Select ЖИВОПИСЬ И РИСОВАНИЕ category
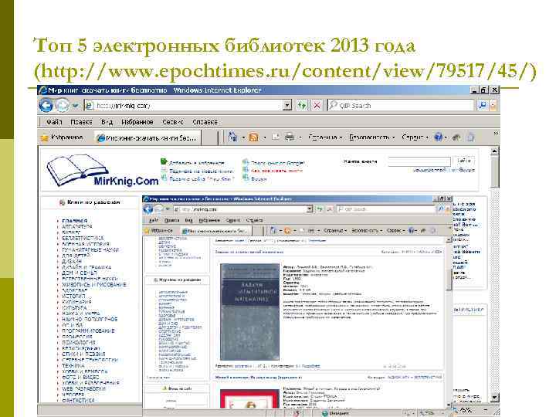Viewport: 556px width, 417px height. 94,285
